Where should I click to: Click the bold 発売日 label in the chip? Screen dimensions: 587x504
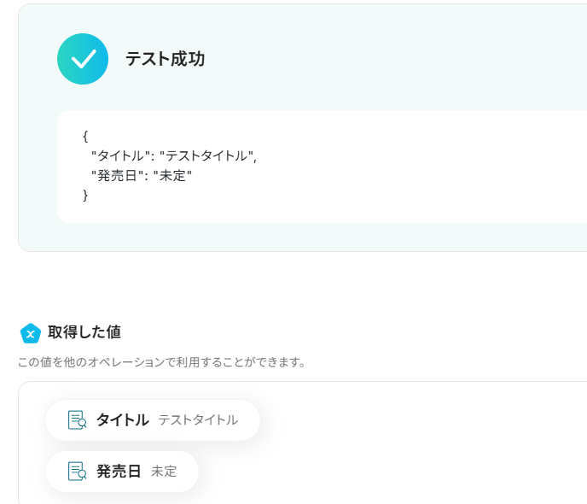pos(119,472)
